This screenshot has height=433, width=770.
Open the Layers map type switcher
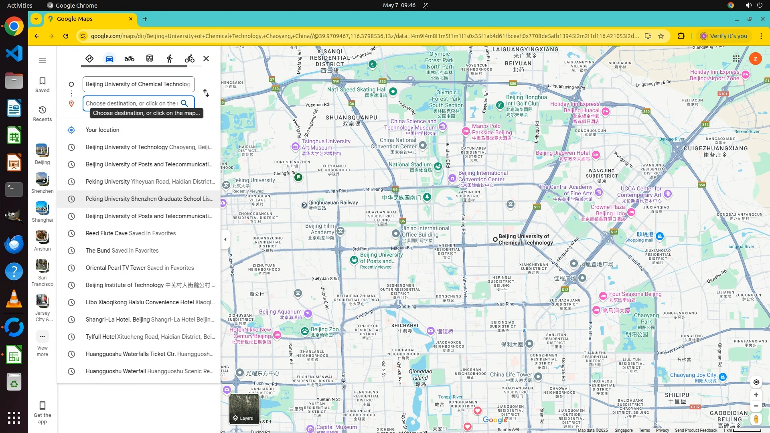[244, 409]
